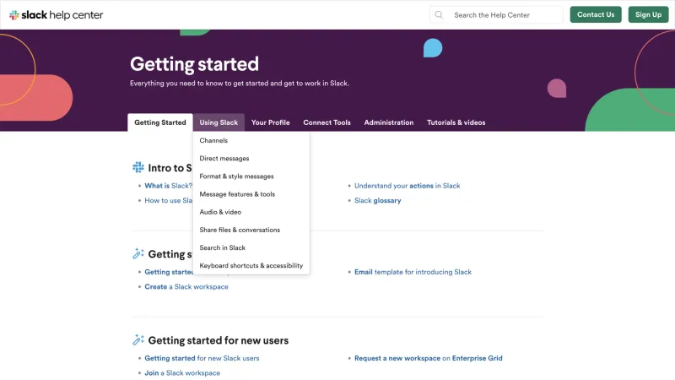Select the Getting Started tab
The height and width of the screenshot is (380, 675).
click(x=160, y=122)
